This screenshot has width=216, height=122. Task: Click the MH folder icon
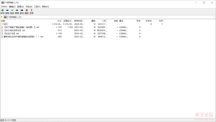tap(2, 24)
